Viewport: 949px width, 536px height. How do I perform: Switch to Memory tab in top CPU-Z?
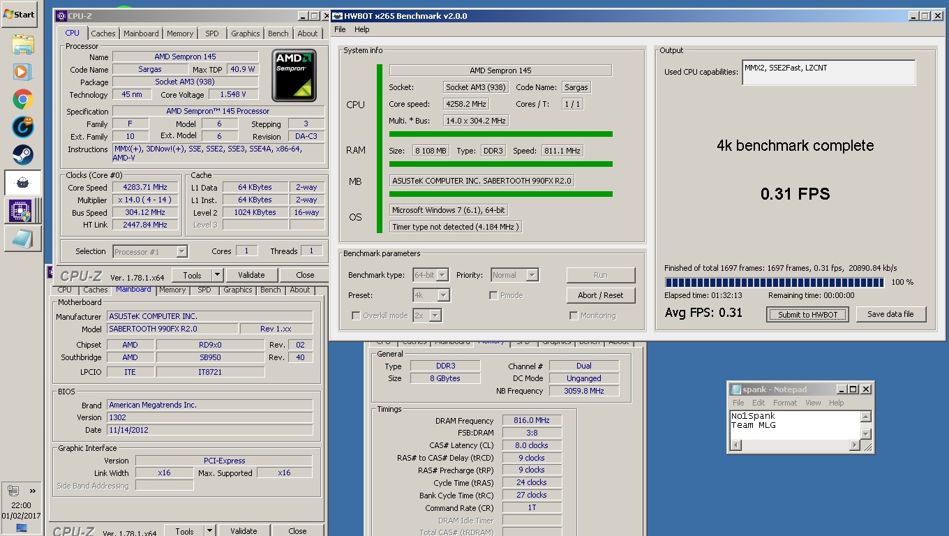(180, 33)
